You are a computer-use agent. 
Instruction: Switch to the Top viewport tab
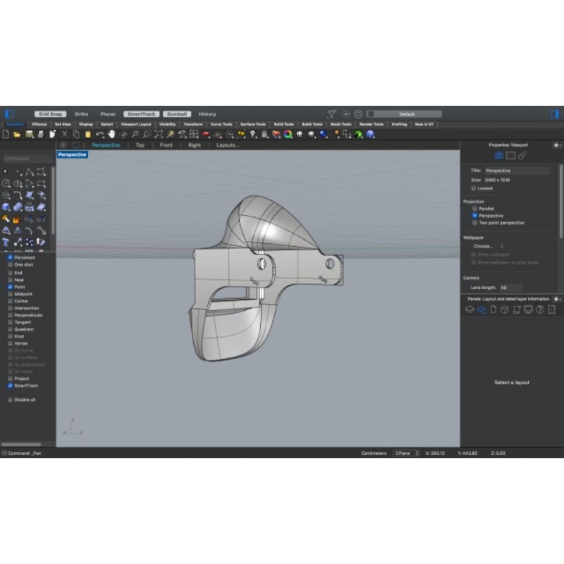[x=140, y=145]
